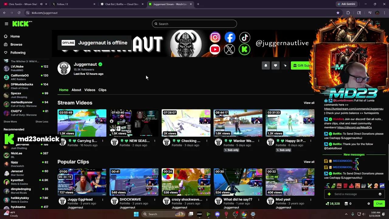Open the 03:55:49 stream video thumbnail
Screen dimensions: 389x219
(82, 123)
